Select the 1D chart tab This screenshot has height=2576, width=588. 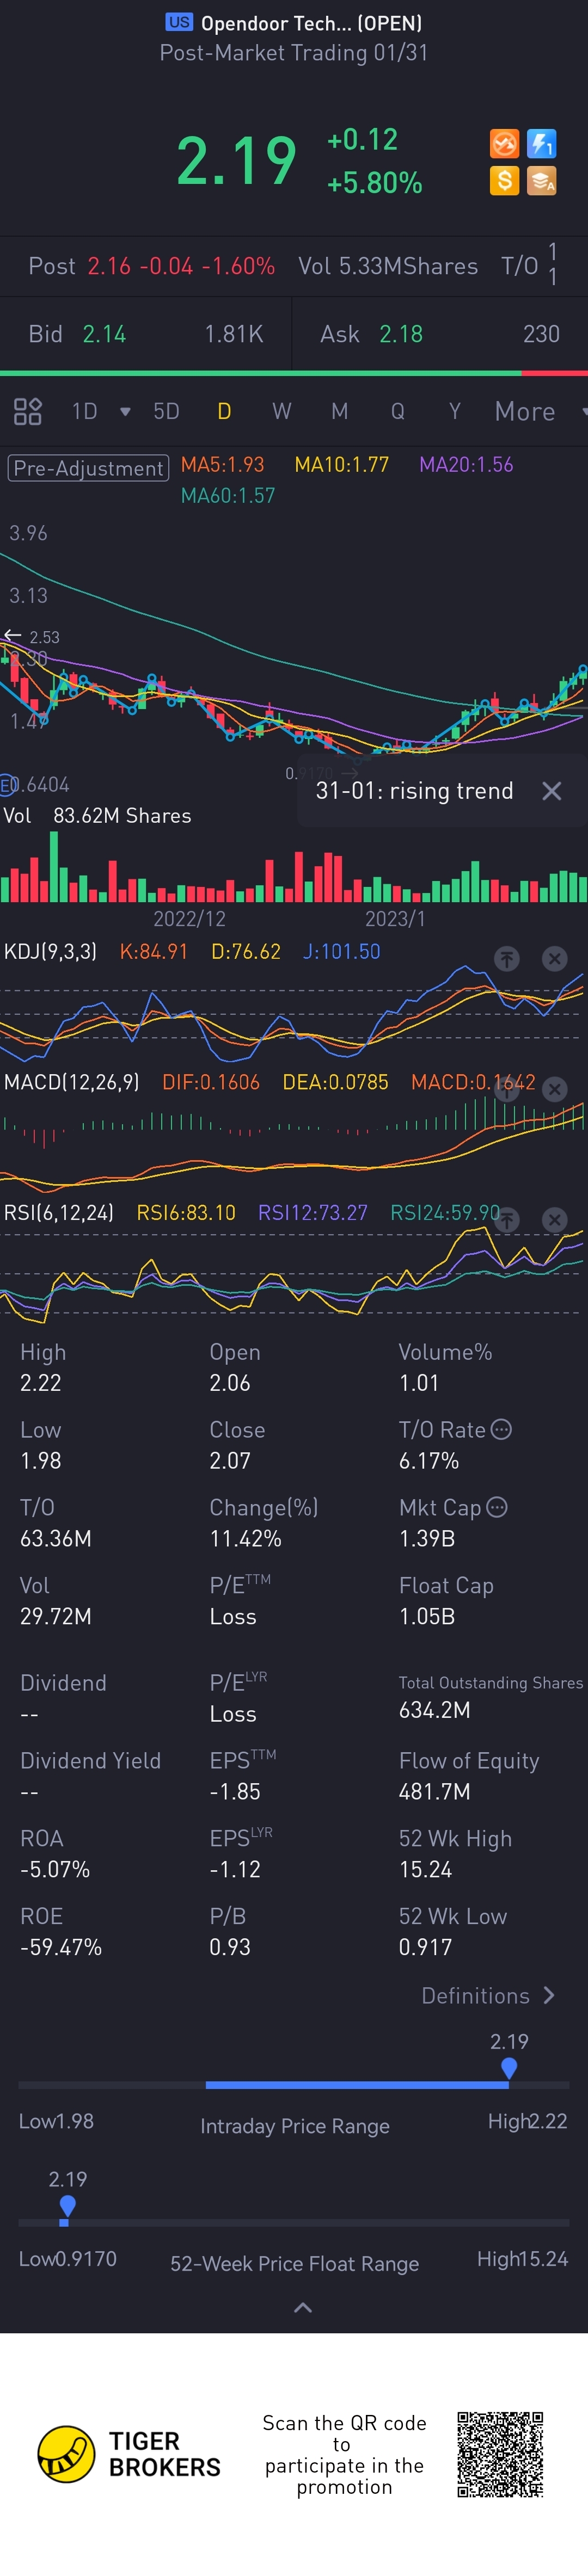pos(84,411)
